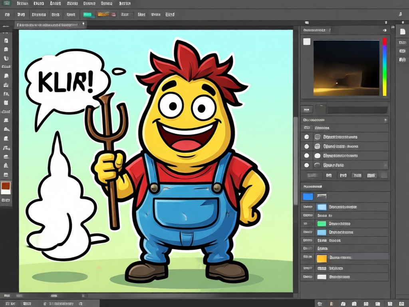Open the blank page icon in the right dock
Image resolution: width=409 pixels, height=307 pixels.
[x=403, y=32]
